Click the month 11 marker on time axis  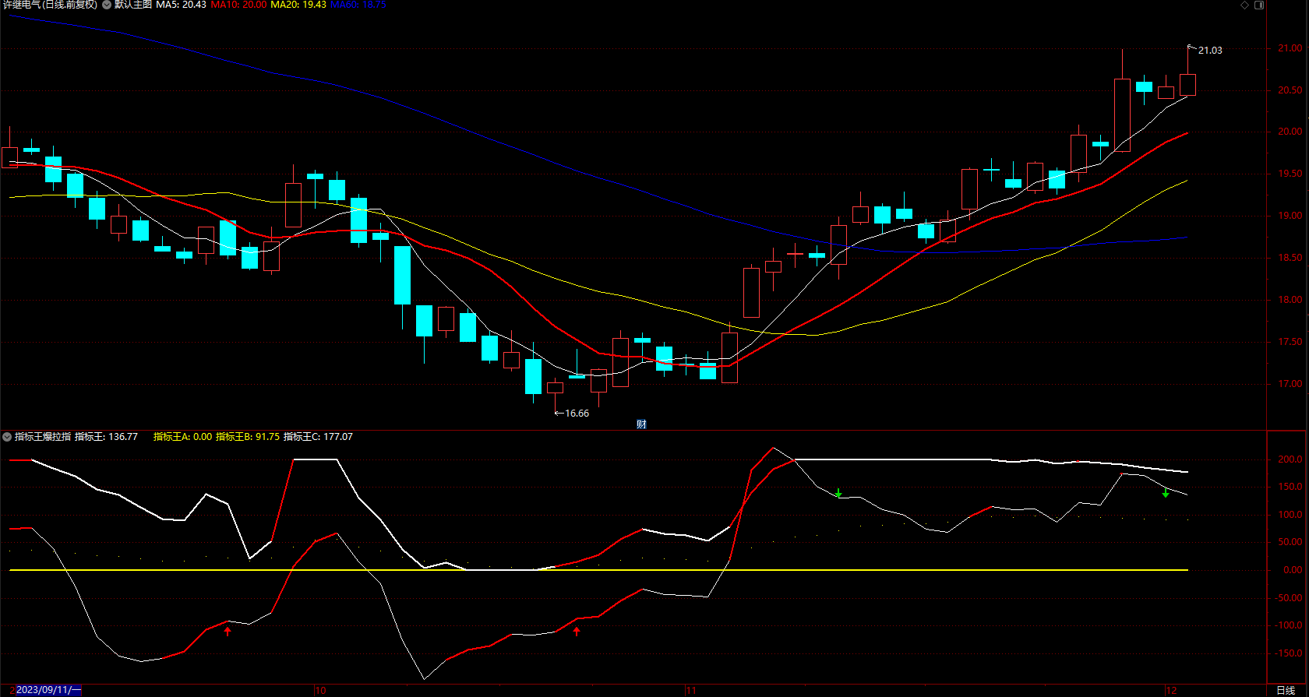click(x=691, y=691)
